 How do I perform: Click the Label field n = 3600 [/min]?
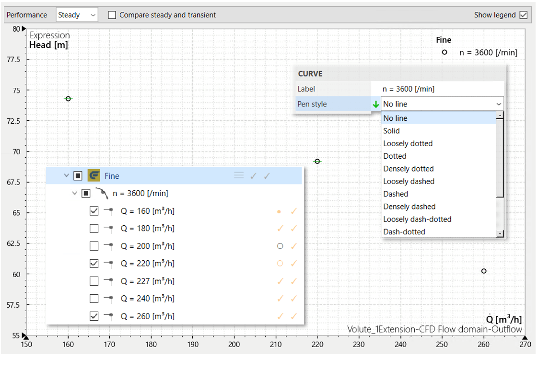pos(437,89)
